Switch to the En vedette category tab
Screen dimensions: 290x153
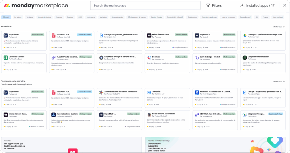[18, 17]
